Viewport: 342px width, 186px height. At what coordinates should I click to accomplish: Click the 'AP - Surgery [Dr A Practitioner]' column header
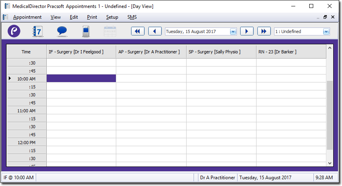[151, 52]
